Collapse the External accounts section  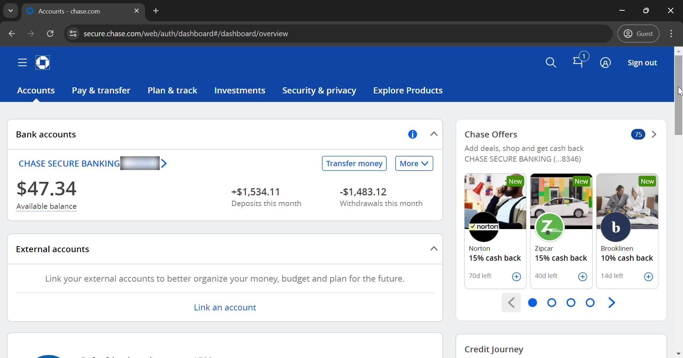click(434, 249)
